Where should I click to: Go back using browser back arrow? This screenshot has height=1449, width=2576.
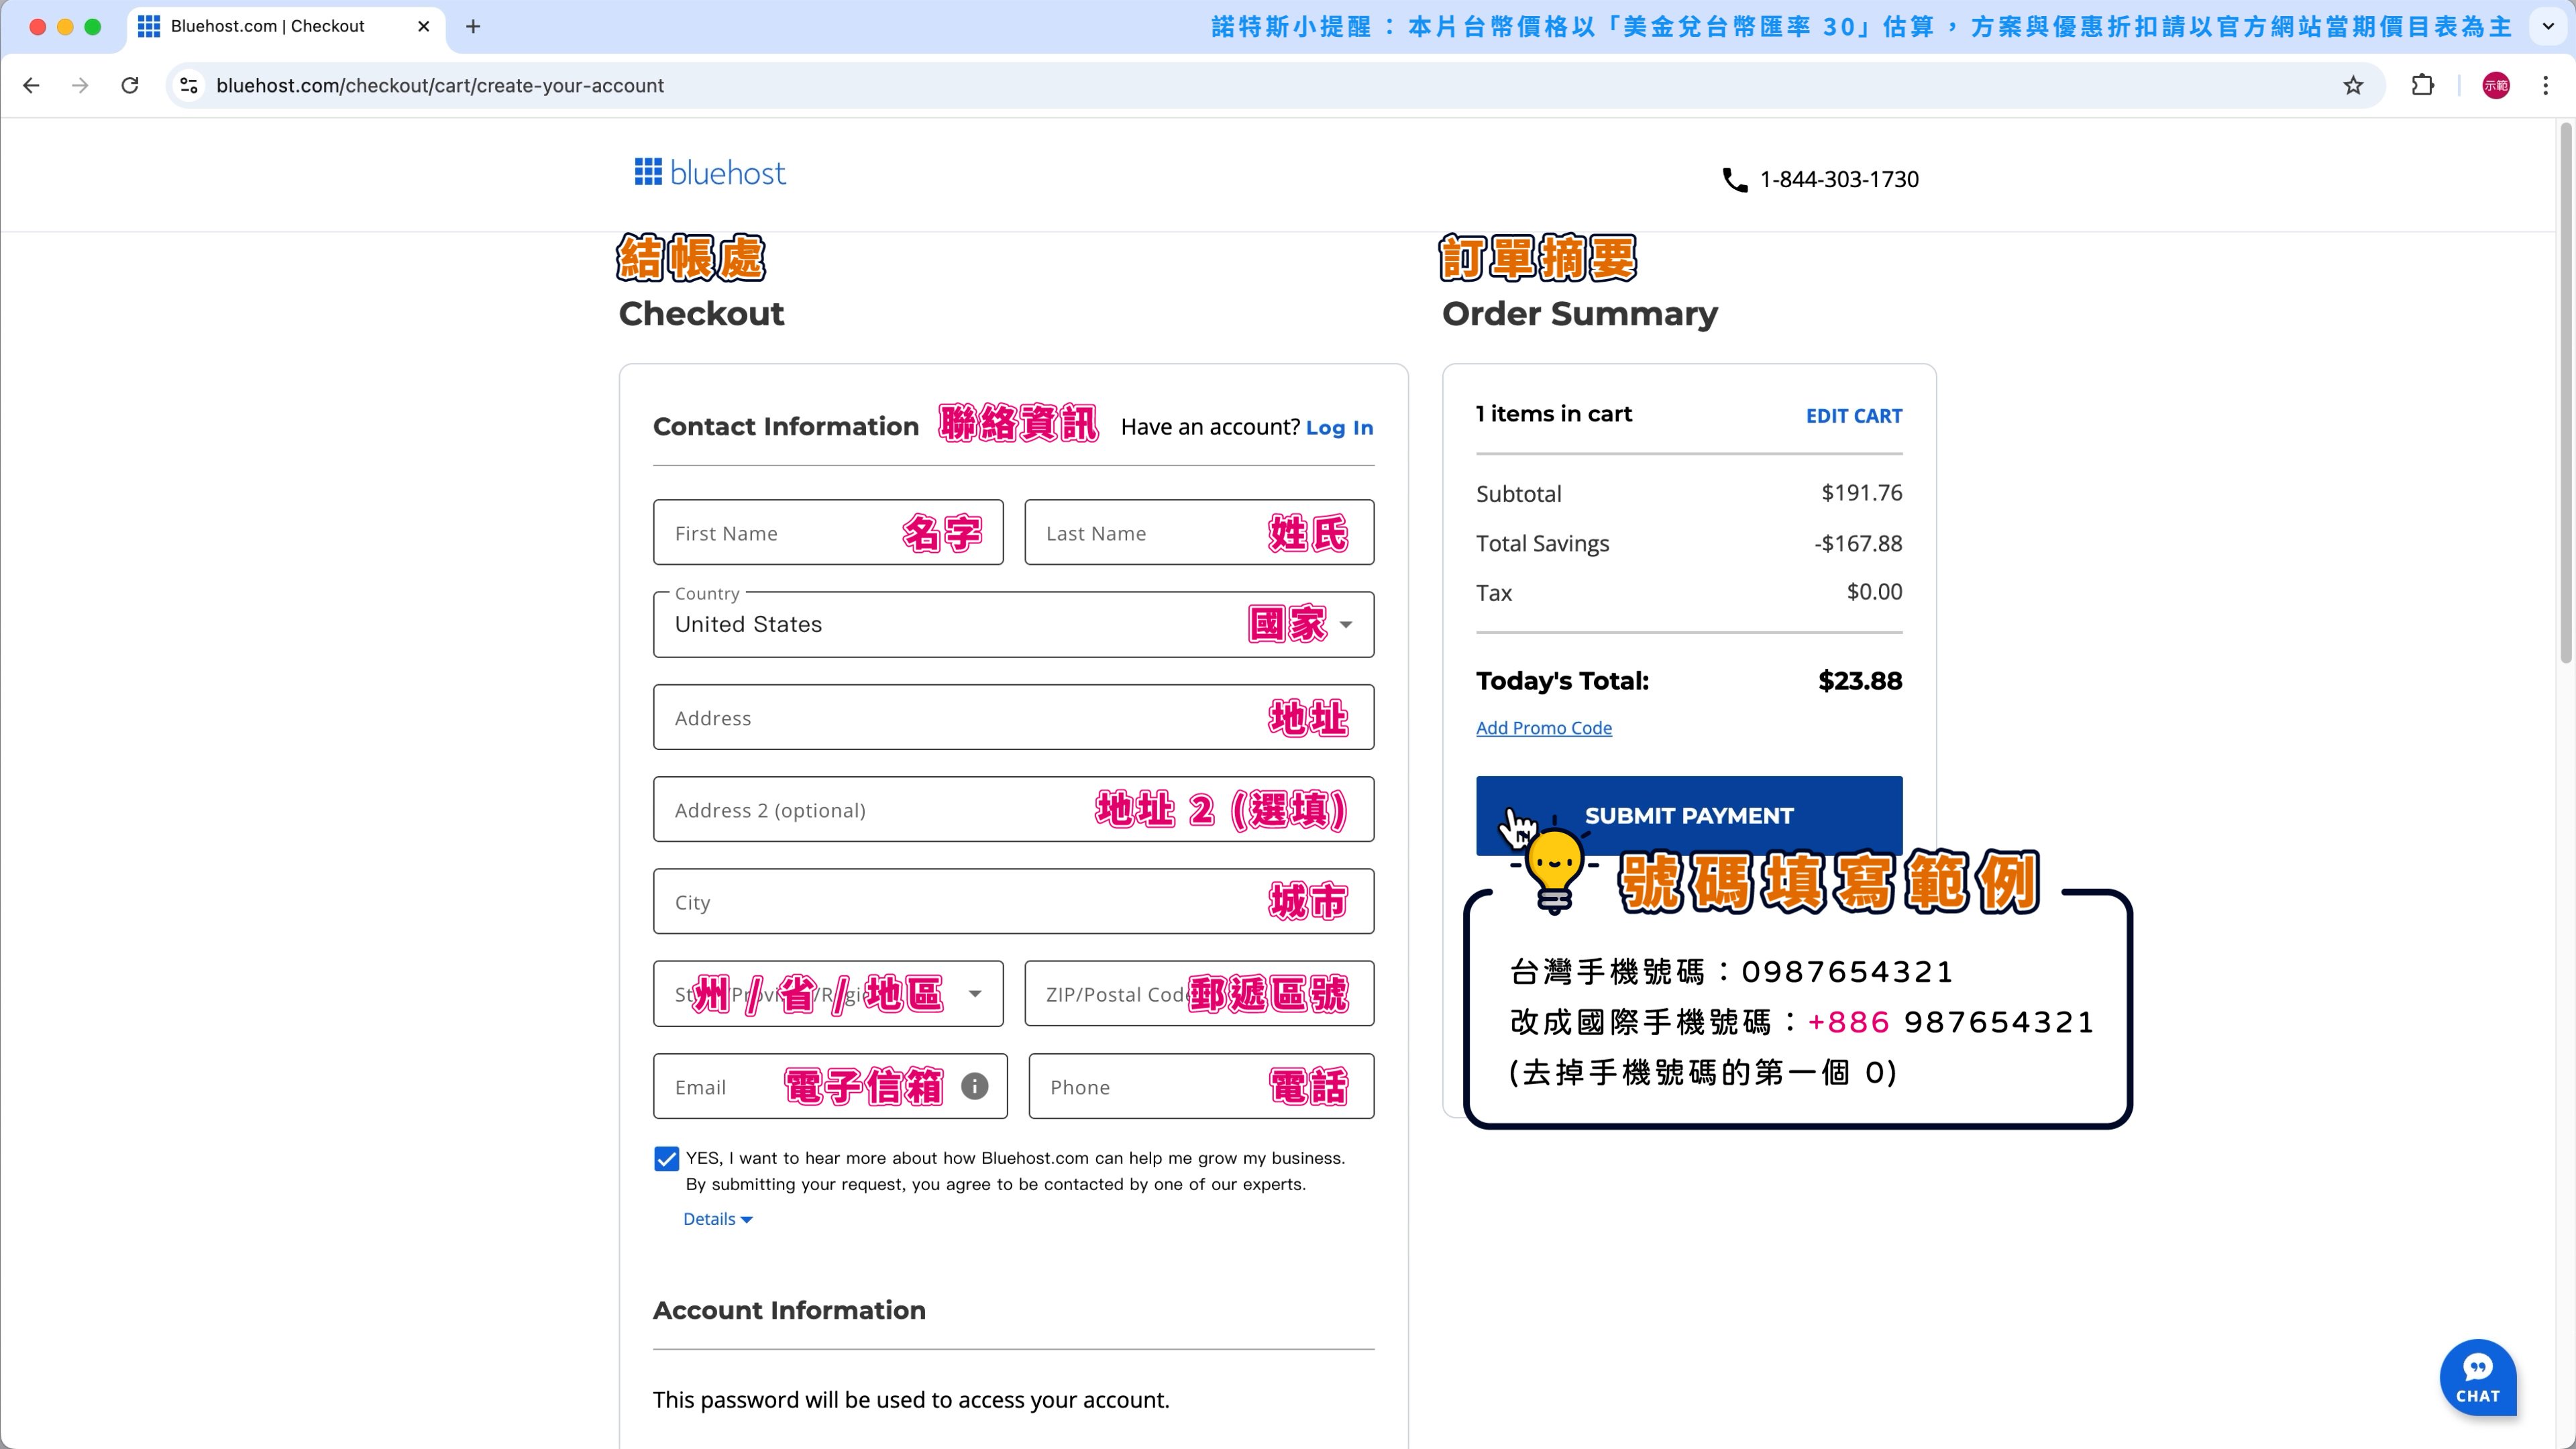(x=31, y=86)
